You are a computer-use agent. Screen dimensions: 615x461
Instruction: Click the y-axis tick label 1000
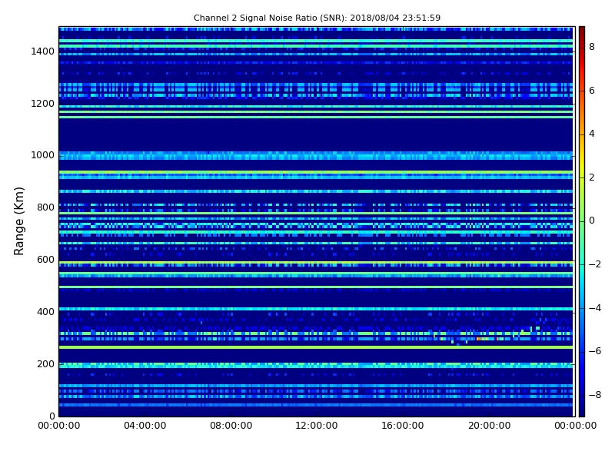pos(43,155)
